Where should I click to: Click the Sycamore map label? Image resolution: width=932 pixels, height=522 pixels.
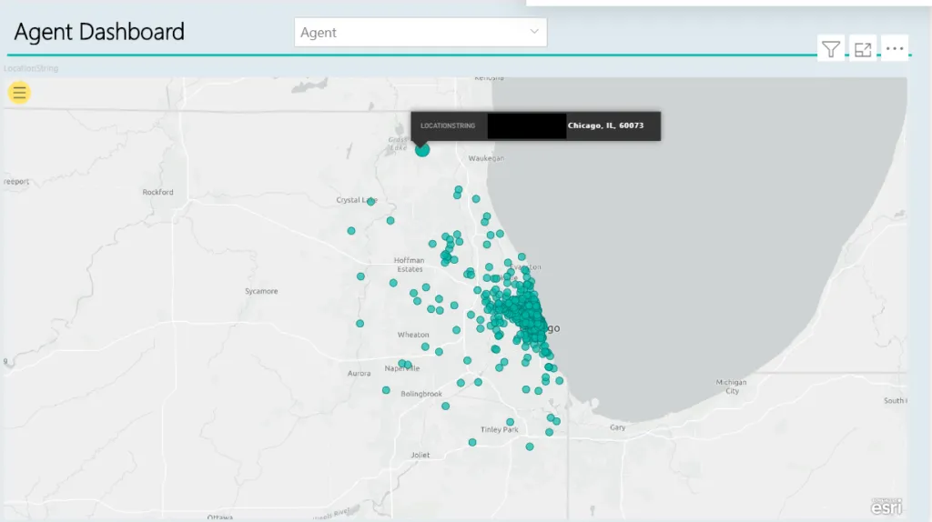tap(261, 292)
